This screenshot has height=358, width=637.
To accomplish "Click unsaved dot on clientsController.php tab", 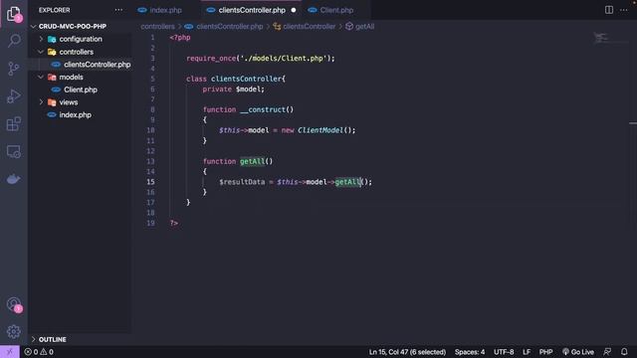I will point(294,10).
